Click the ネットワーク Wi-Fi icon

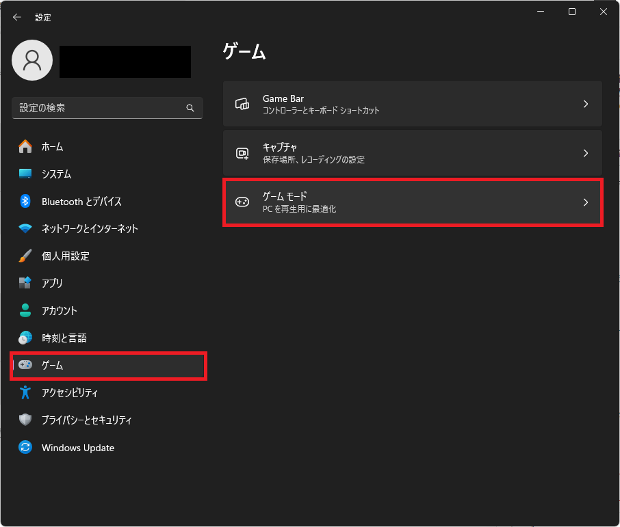[25, 228]
